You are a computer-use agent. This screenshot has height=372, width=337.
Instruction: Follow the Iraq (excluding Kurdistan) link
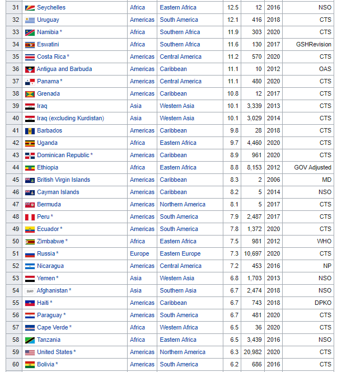[x=71, y=119]
